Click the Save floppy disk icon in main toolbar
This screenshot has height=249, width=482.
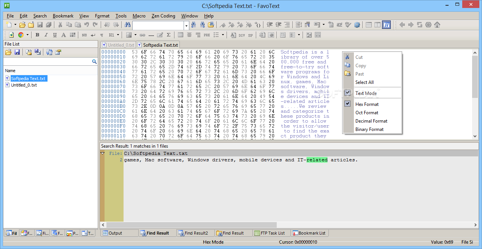pos(40,25)
